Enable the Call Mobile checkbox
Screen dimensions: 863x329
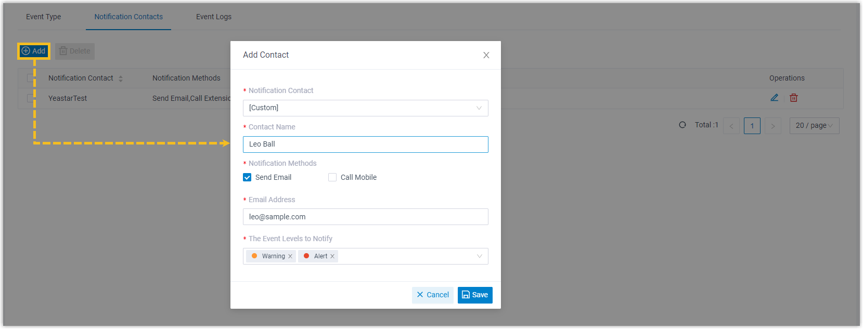click(332, 177)
